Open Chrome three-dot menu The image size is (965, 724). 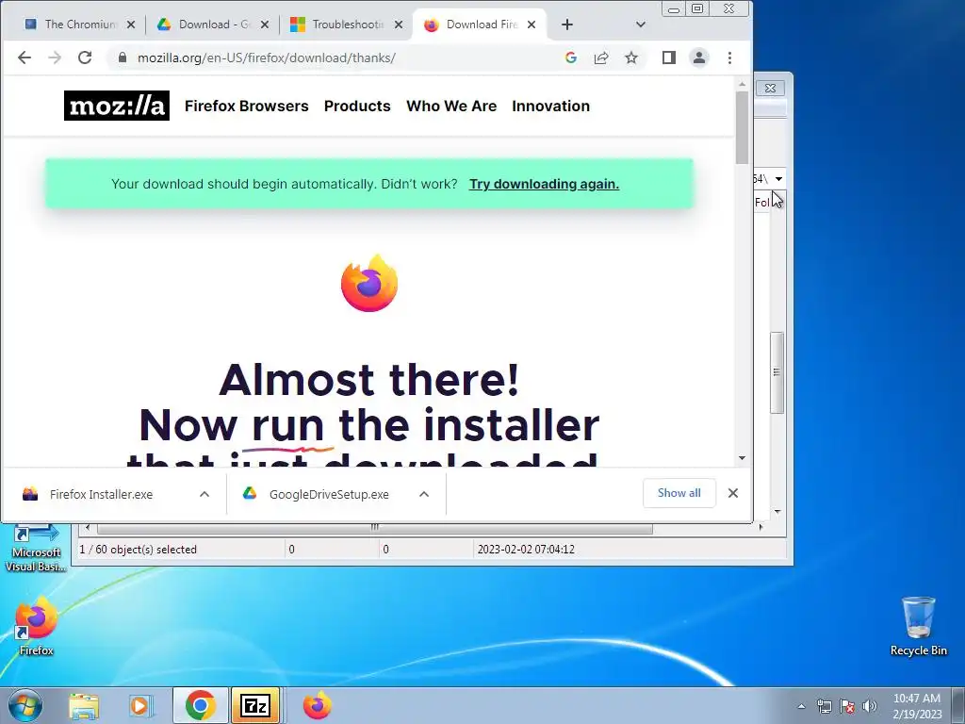point(730,58)
